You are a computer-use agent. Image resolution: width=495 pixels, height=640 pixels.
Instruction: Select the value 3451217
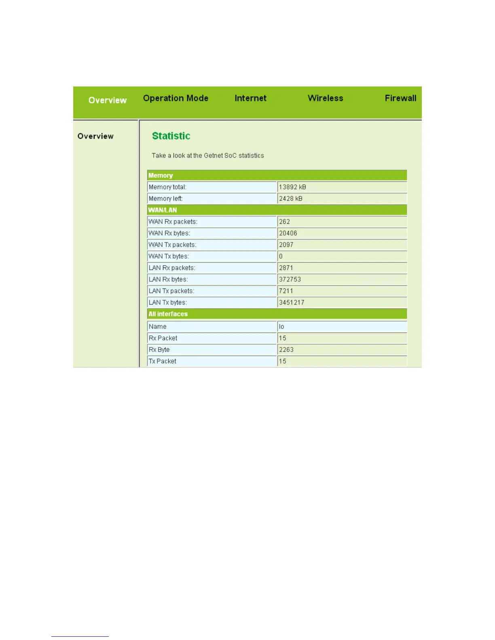pyautogui.click(x=292, y=303)
